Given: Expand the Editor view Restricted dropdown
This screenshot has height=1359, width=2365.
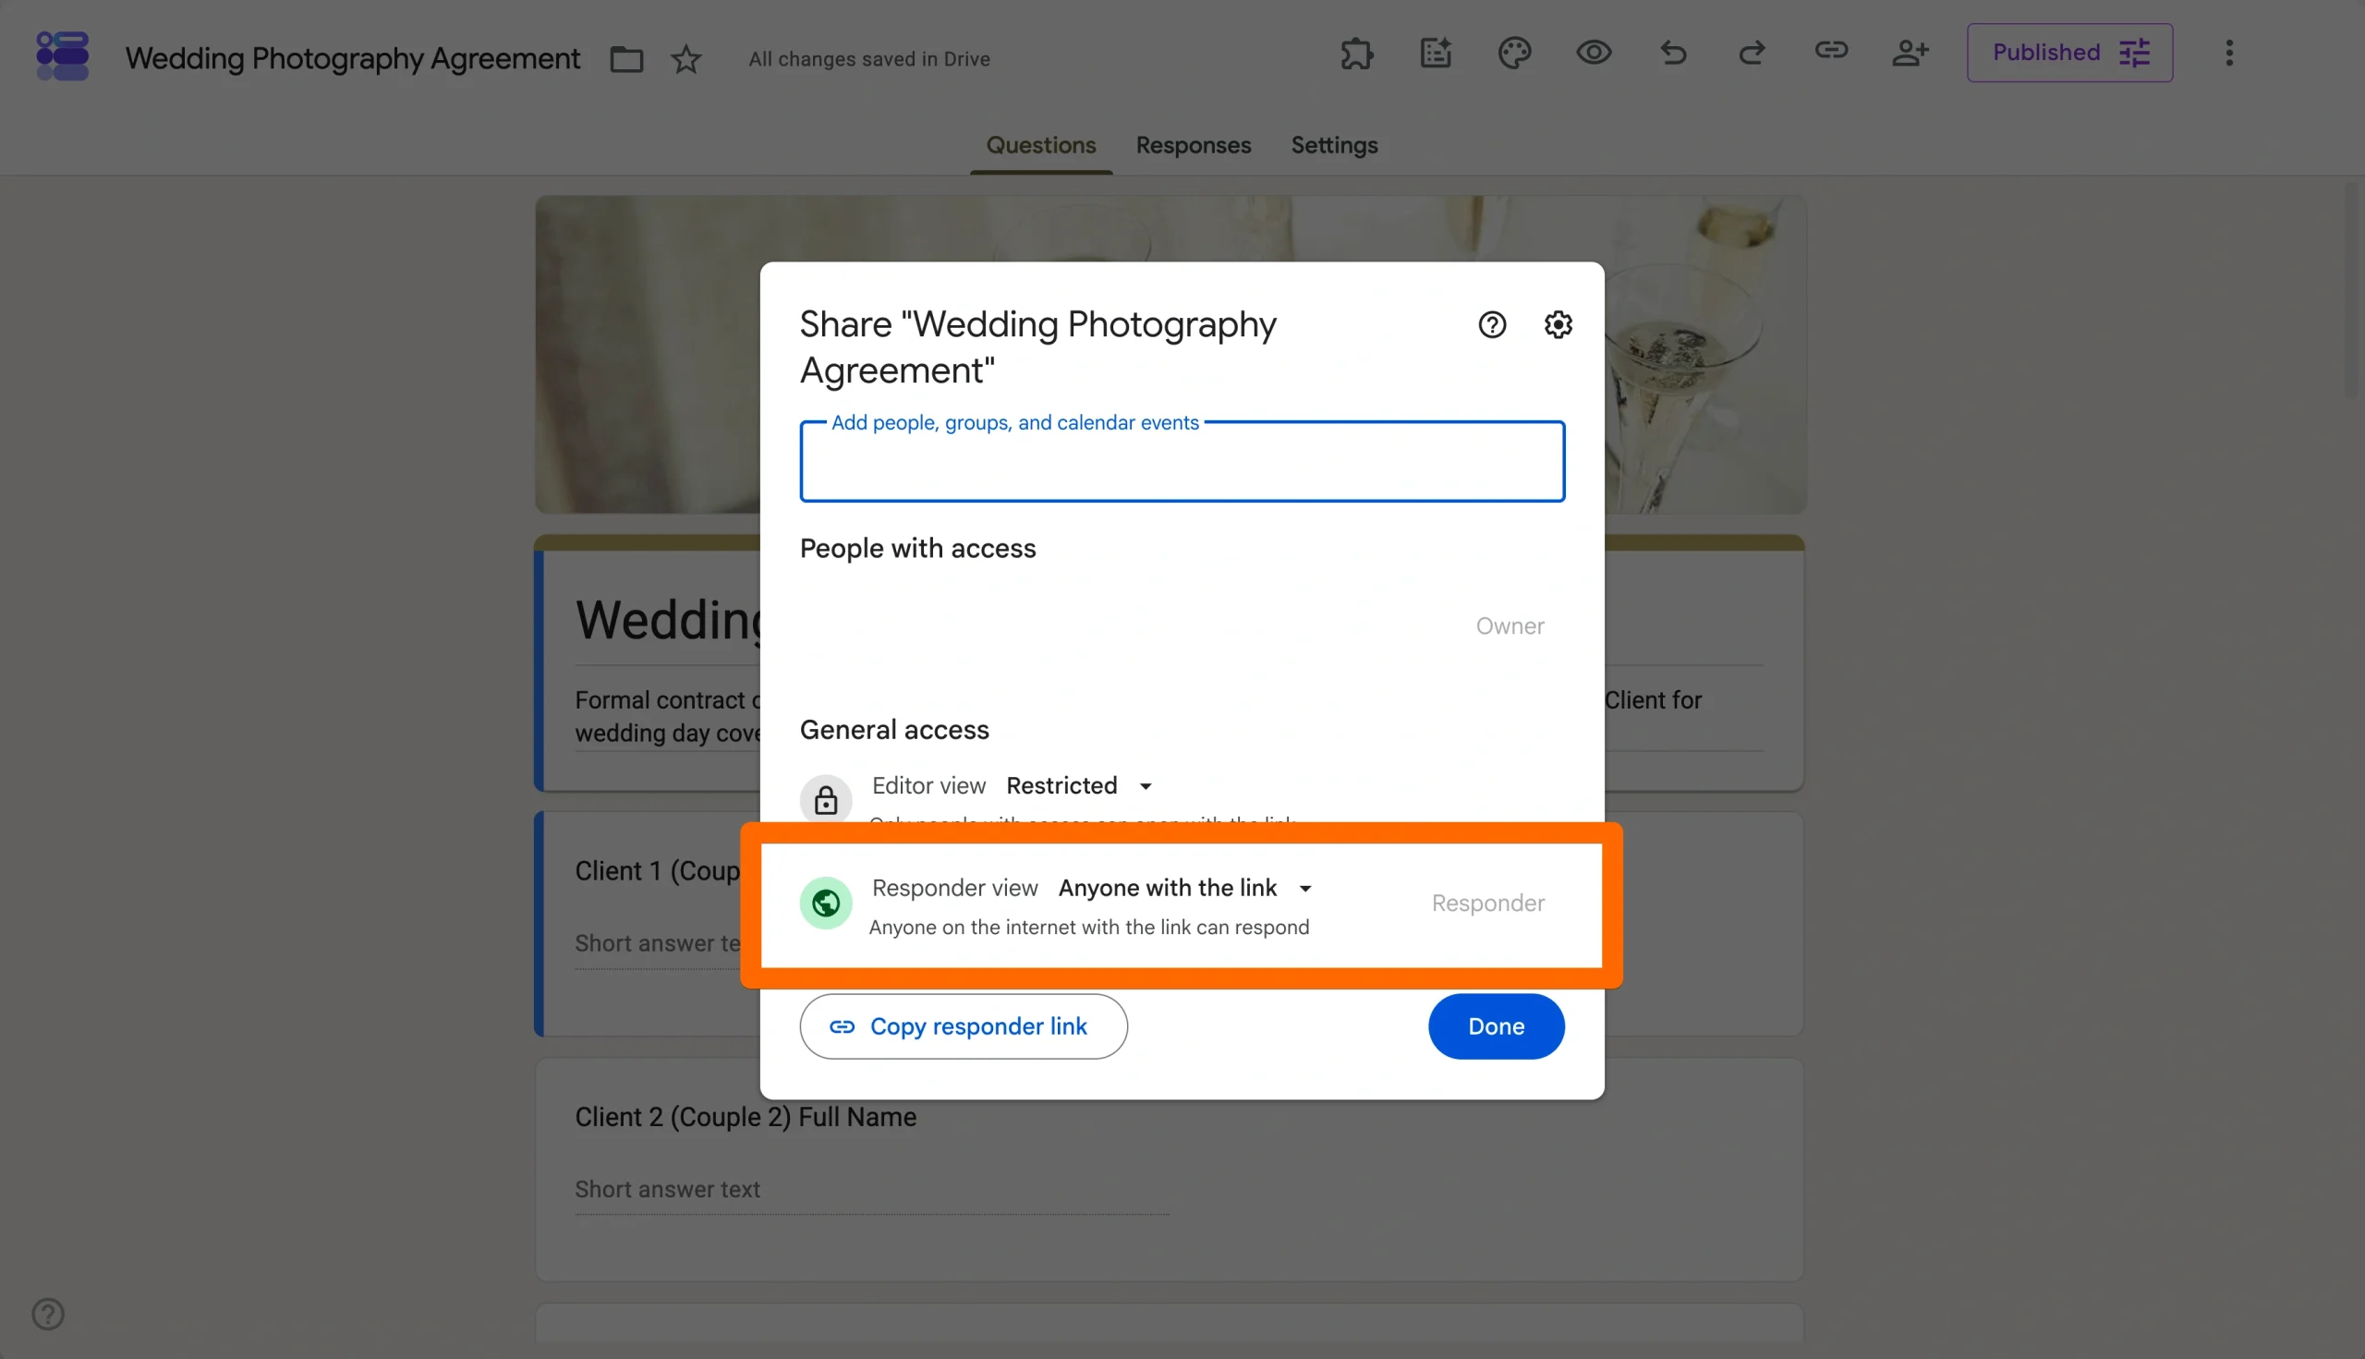Looking at the screenshot, I should [x=1079, y=786].
